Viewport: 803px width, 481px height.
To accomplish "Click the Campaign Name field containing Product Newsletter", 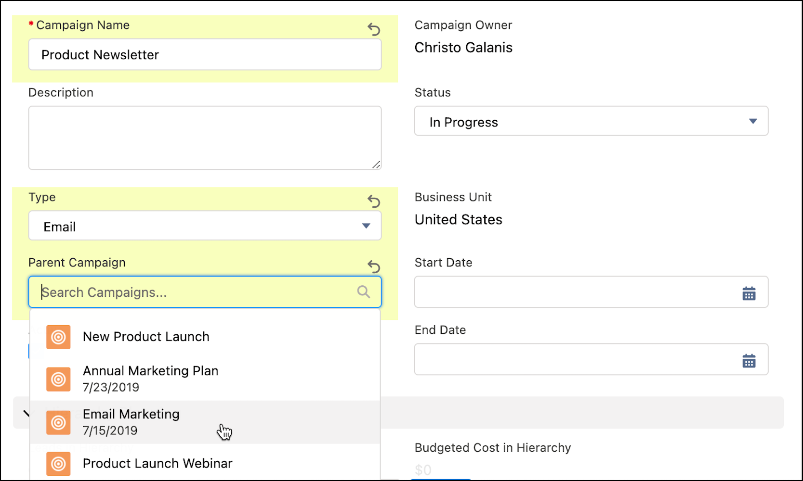I will 205,54.
